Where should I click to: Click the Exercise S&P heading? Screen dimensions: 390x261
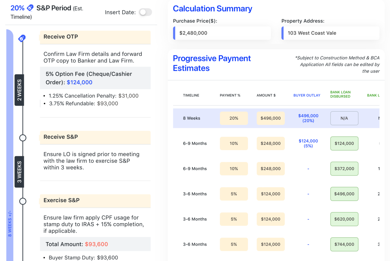tap(61, 200)
